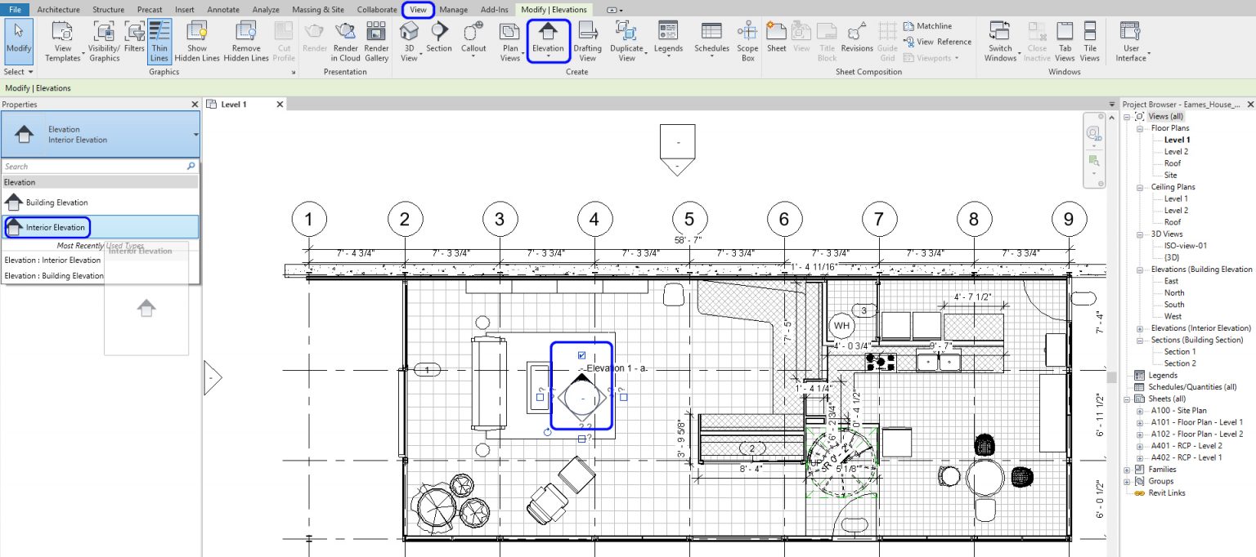Expand the Families tree node
1256x557 pixels.
1128,470
